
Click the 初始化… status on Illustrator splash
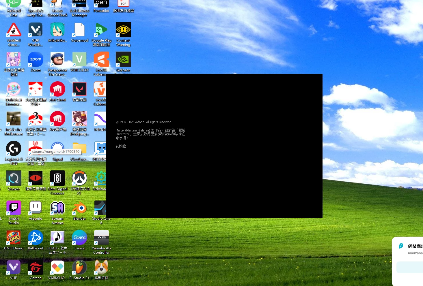[x=123, y=146]
